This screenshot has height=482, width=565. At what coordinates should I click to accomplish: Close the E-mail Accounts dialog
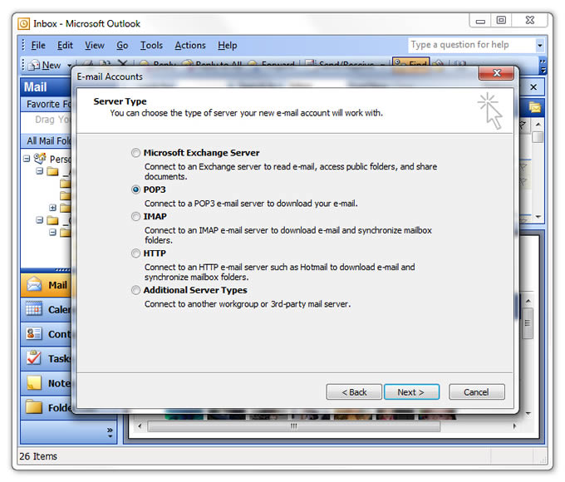coord(497,73)
